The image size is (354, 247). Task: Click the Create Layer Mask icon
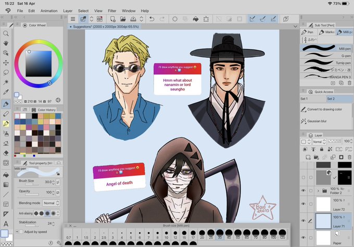341,157
